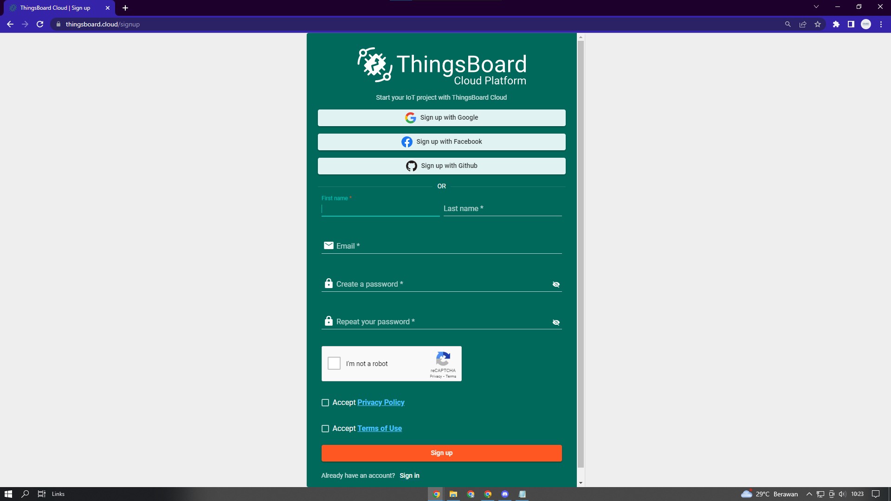The width and height of the screenshot is (891, 501).
Task: Toggle visibility of Create a password
Action: (556, 284)
